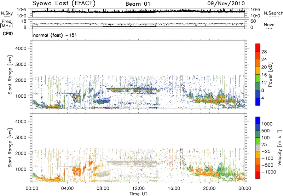Click the 'Freq. [MHz]' axis label
Image resolution: width=283 pixels, height=196 pixels.
(7, 24)
